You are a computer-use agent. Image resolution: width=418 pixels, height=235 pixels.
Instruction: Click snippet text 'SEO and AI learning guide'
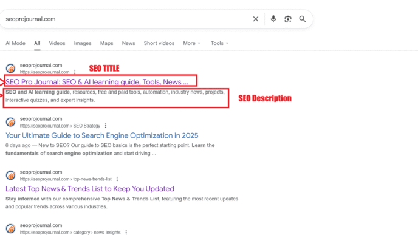[x=38, y=92]
